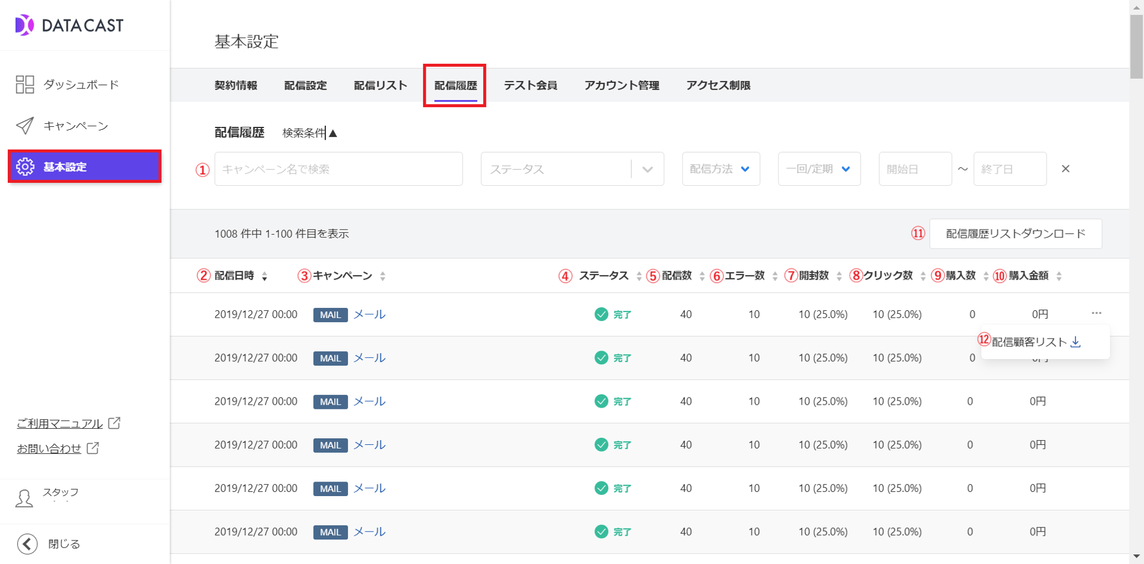Open the お問い合わせ link

pos(49,449)
